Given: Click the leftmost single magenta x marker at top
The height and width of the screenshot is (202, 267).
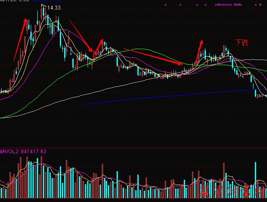Looking at the screenshot, I should tap(166, 5).
